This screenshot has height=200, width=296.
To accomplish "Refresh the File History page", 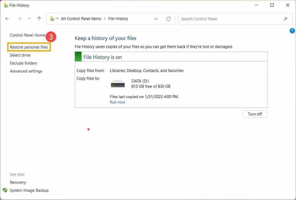I will coord(168,19).
